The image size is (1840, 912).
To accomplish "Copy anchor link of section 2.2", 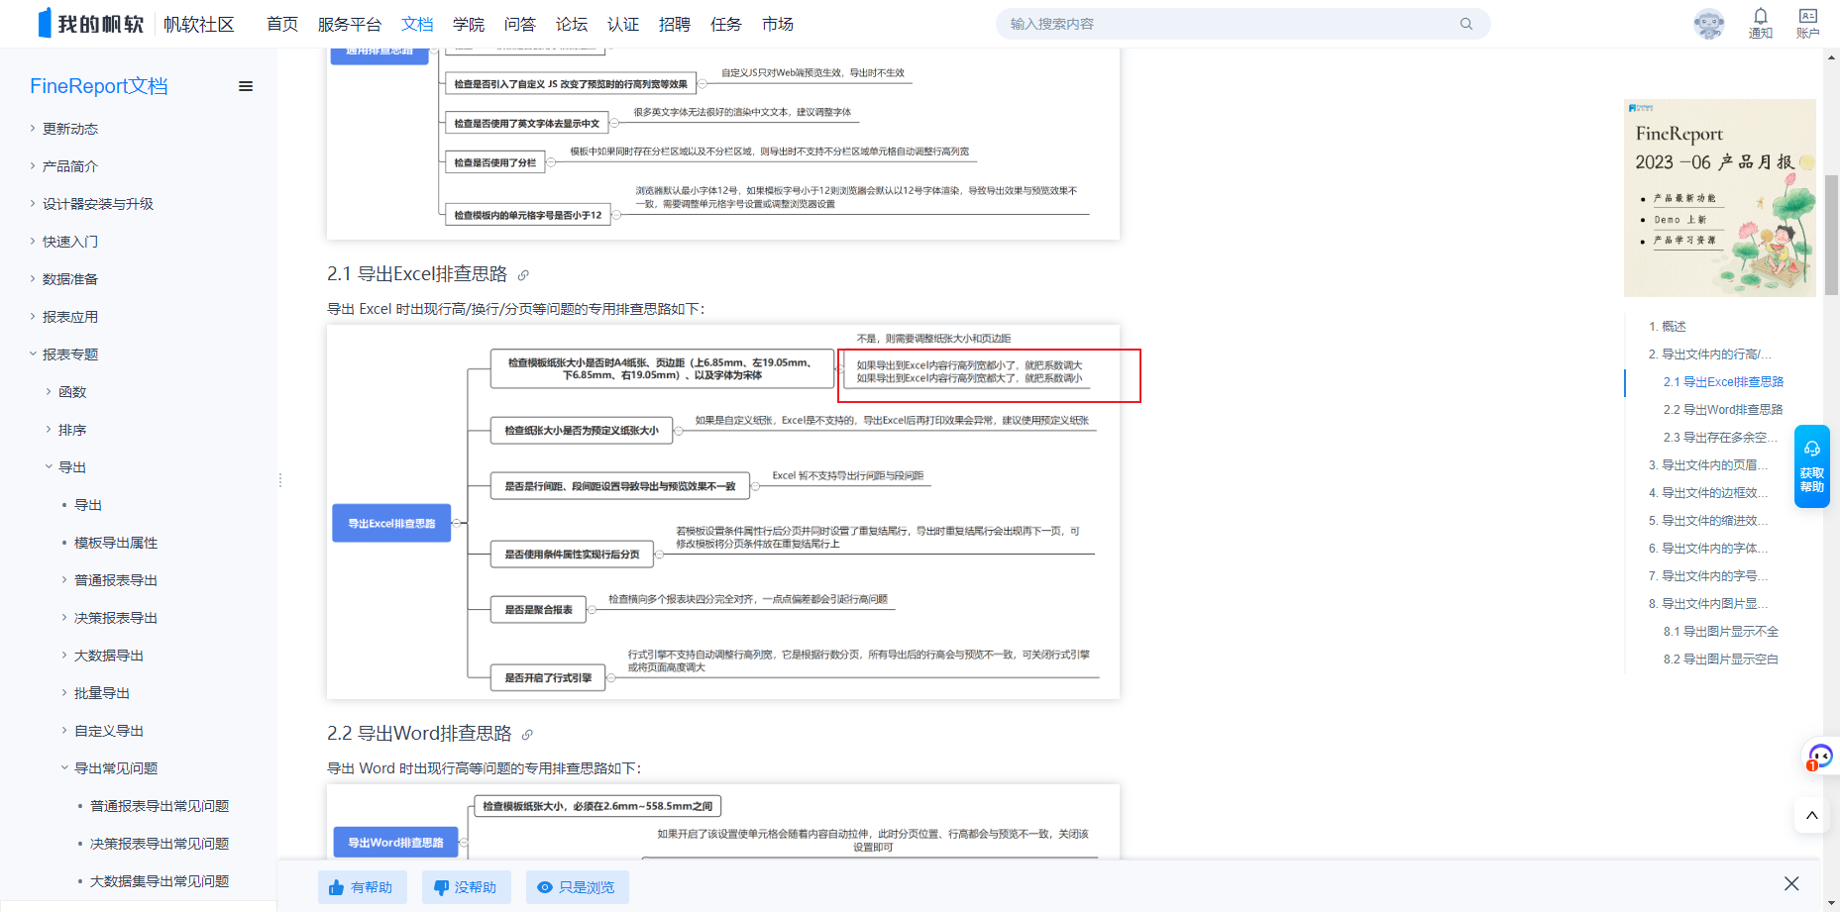I will click(x=527, y=735).
